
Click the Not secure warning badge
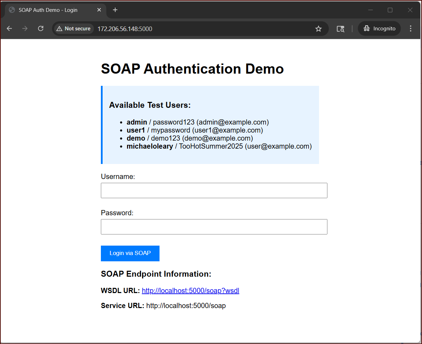point(74,29)
